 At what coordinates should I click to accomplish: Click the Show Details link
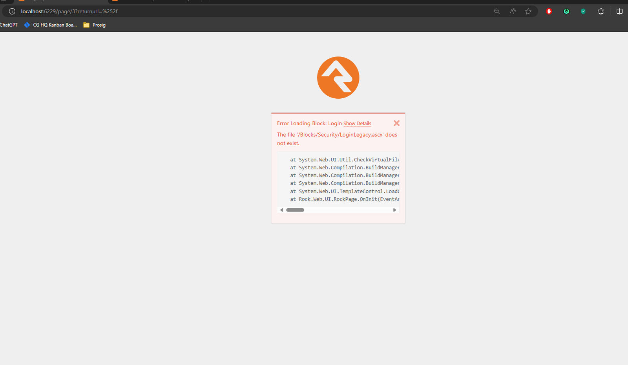coord(357,124)
